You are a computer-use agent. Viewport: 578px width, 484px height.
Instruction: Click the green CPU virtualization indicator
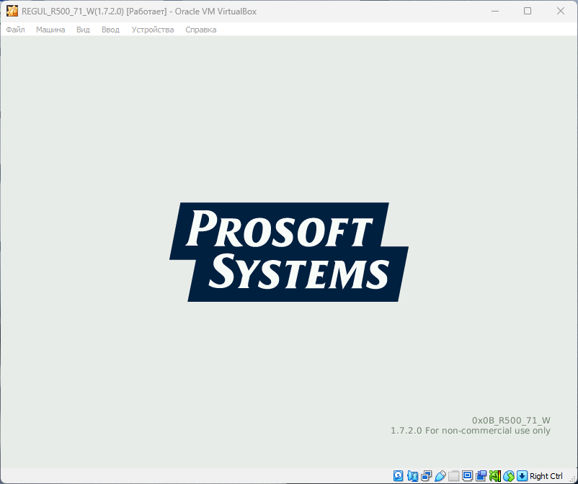click(x=494, y=476)
